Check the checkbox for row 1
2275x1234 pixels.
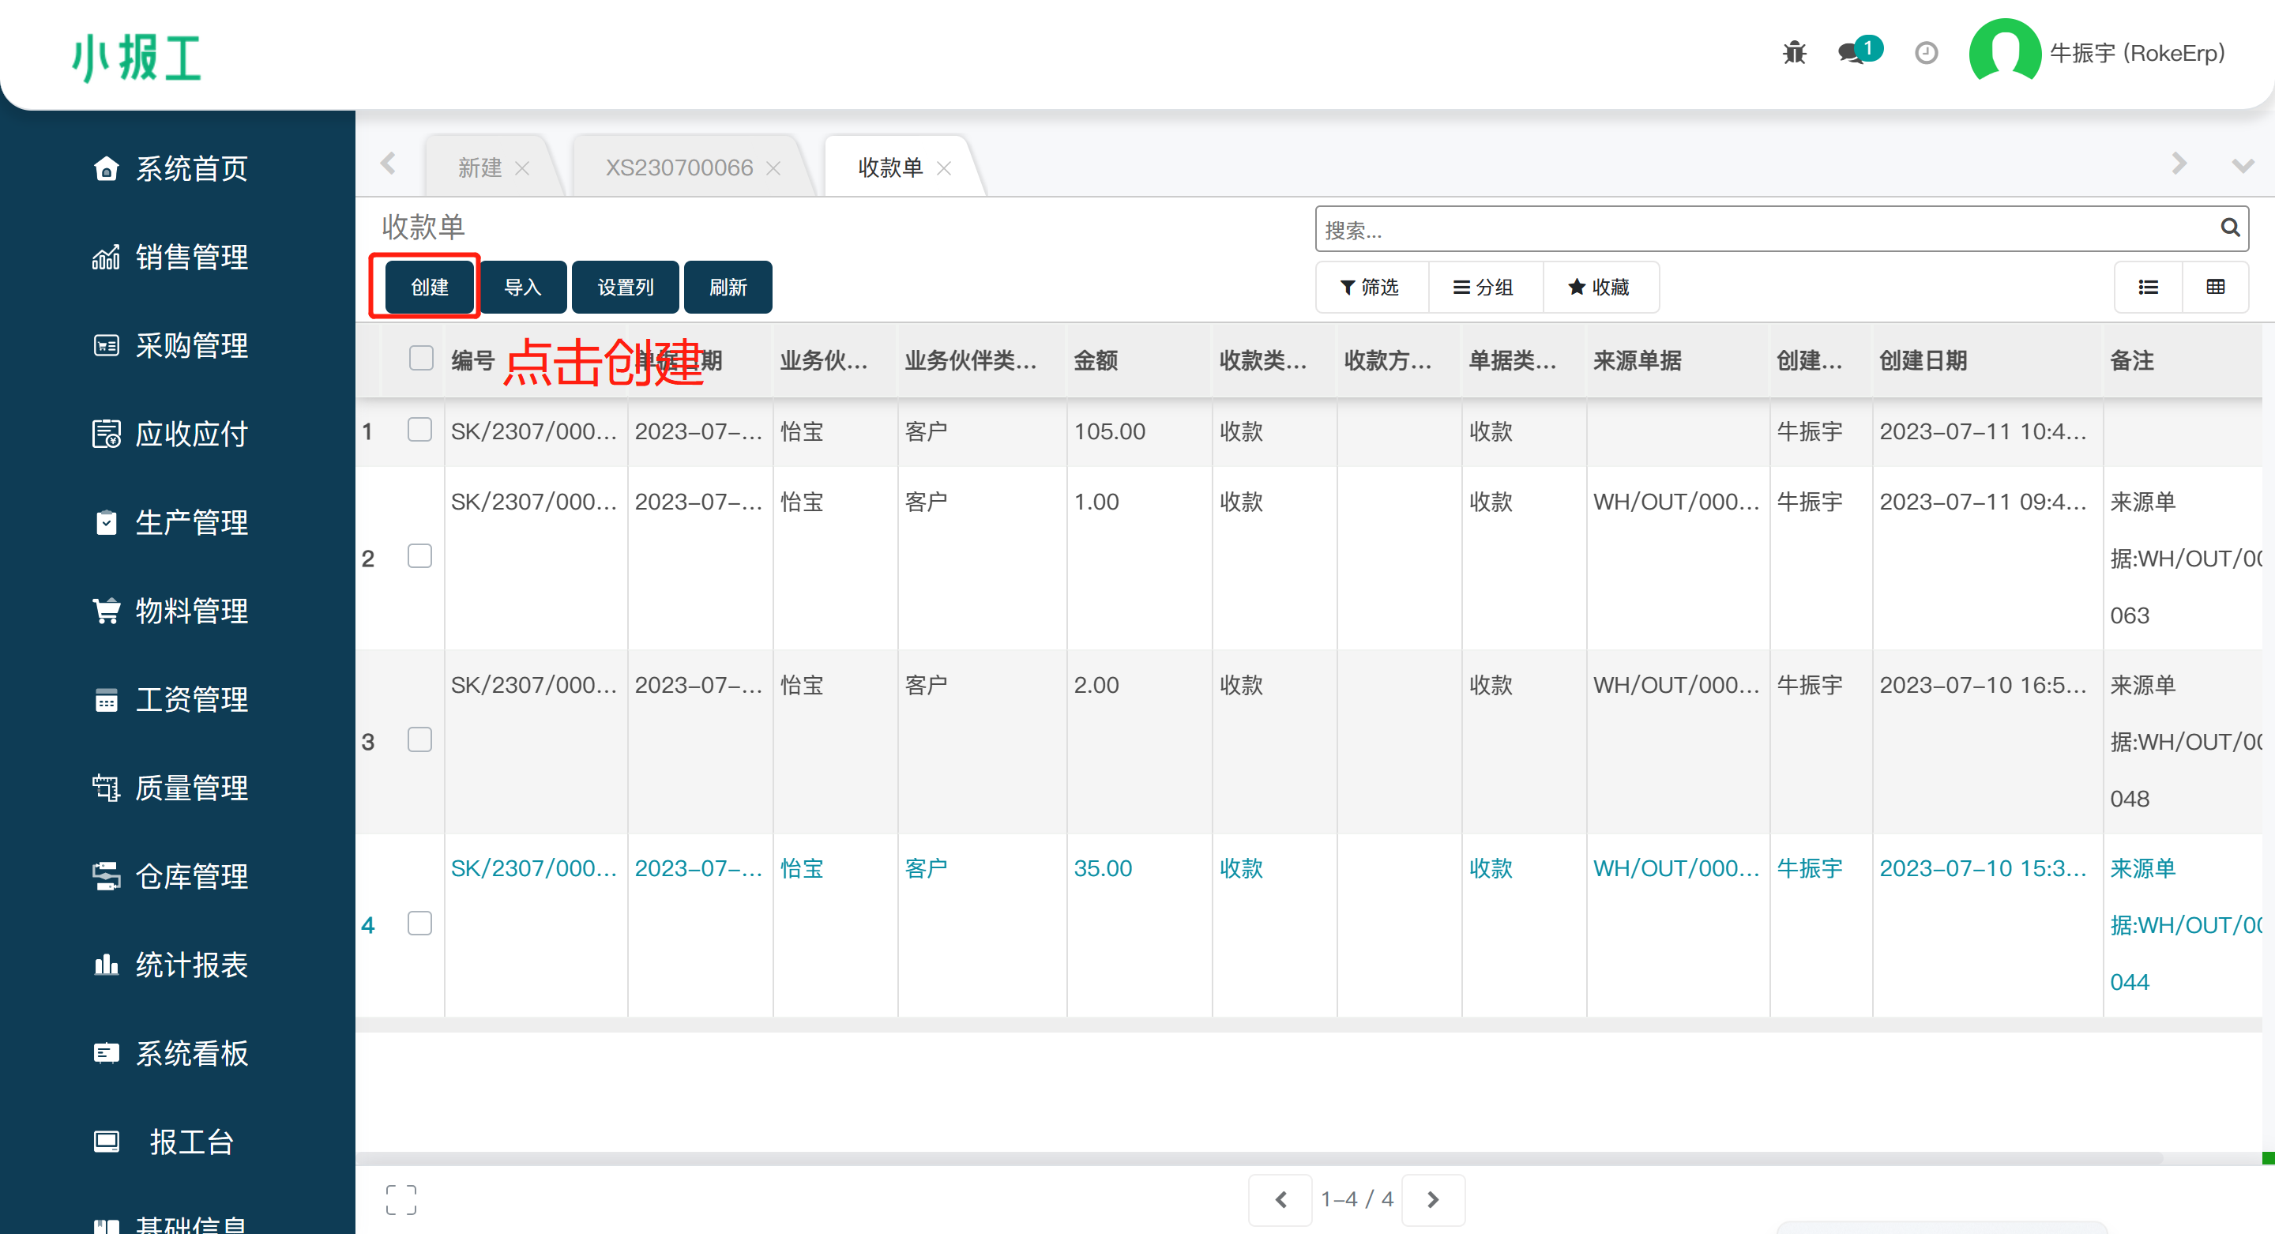click(419, 431)
